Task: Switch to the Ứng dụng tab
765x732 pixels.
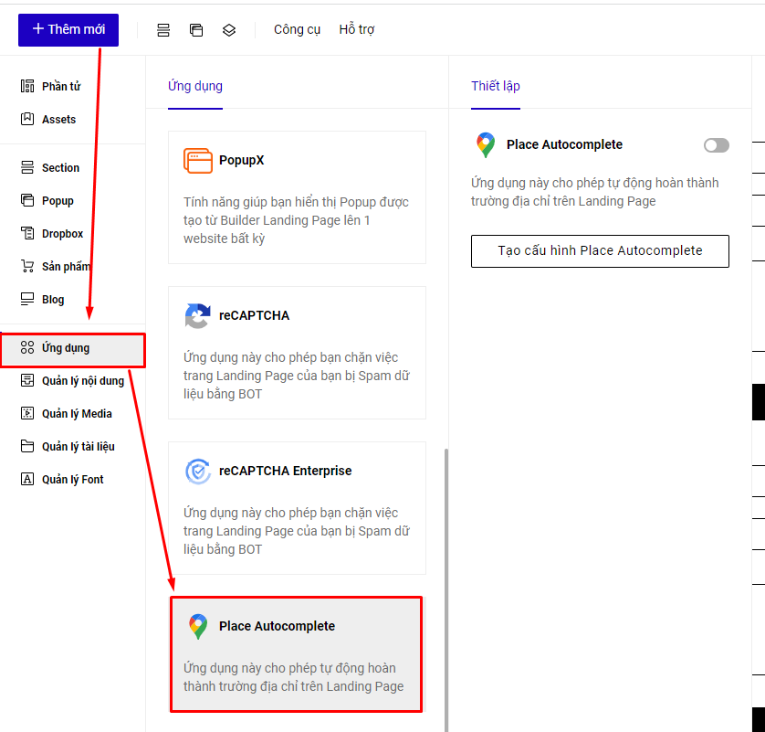Action: [195, 87]
